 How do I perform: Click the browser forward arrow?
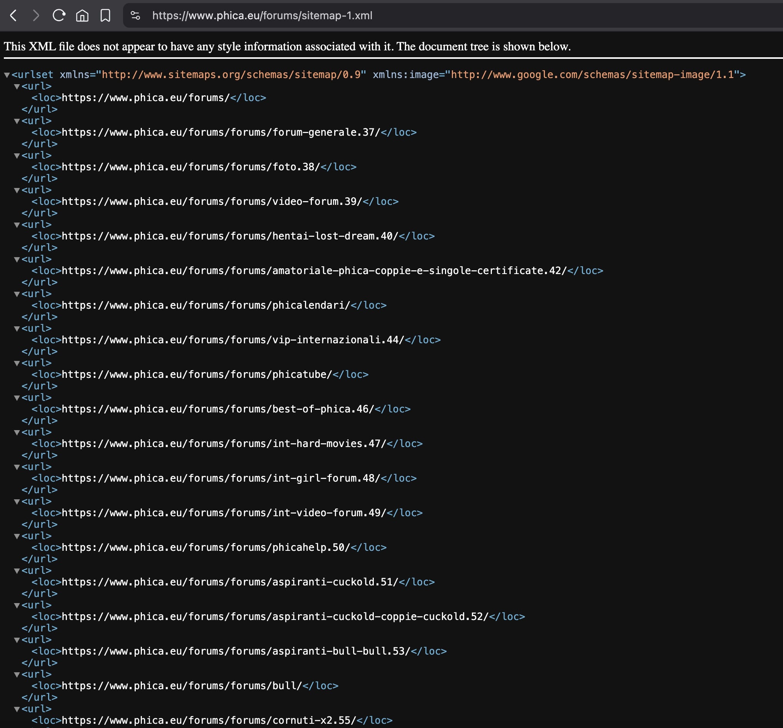[36, 16]
